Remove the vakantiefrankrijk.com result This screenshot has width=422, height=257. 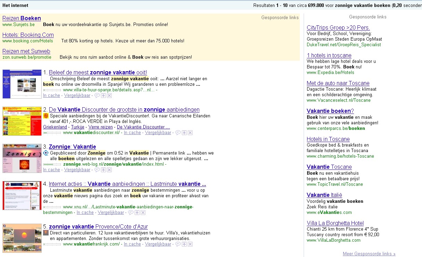190,244
